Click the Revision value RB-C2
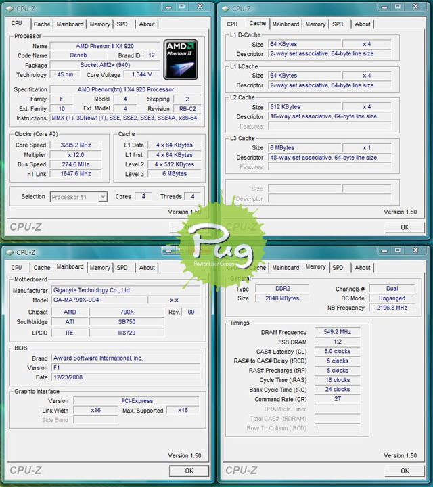The height and width of the screenshot is (487, 433). tap(187, 109)
